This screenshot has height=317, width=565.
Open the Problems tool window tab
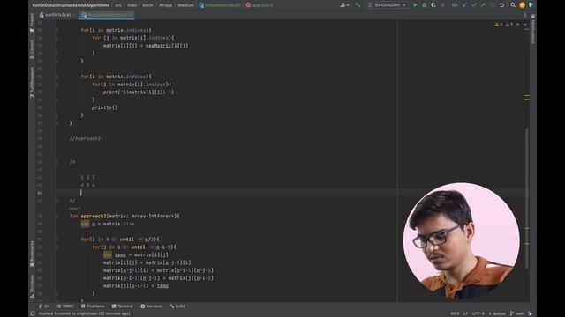(x=93, y=306)
